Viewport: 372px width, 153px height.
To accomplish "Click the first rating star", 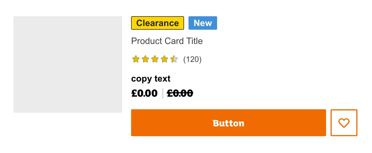I will click(136, 59).
